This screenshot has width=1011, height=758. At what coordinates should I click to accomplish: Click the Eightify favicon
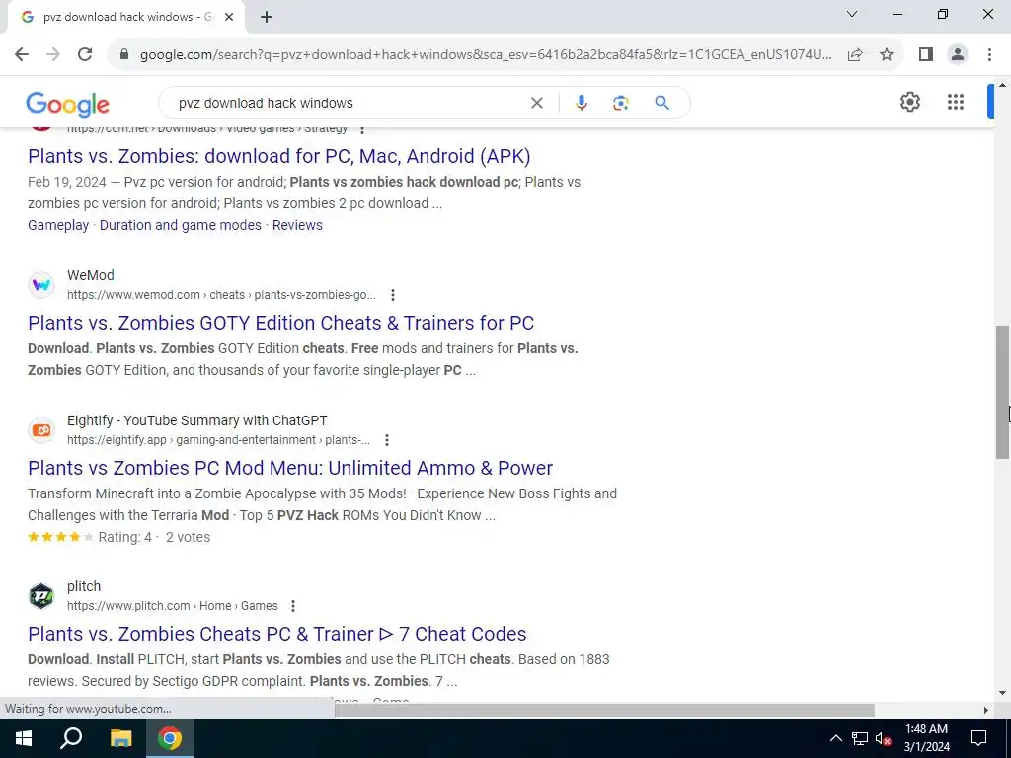click(41, 430)
